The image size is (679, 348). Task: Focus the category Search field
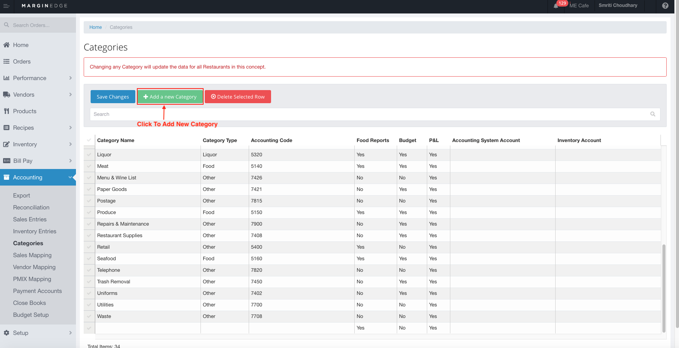375,114
